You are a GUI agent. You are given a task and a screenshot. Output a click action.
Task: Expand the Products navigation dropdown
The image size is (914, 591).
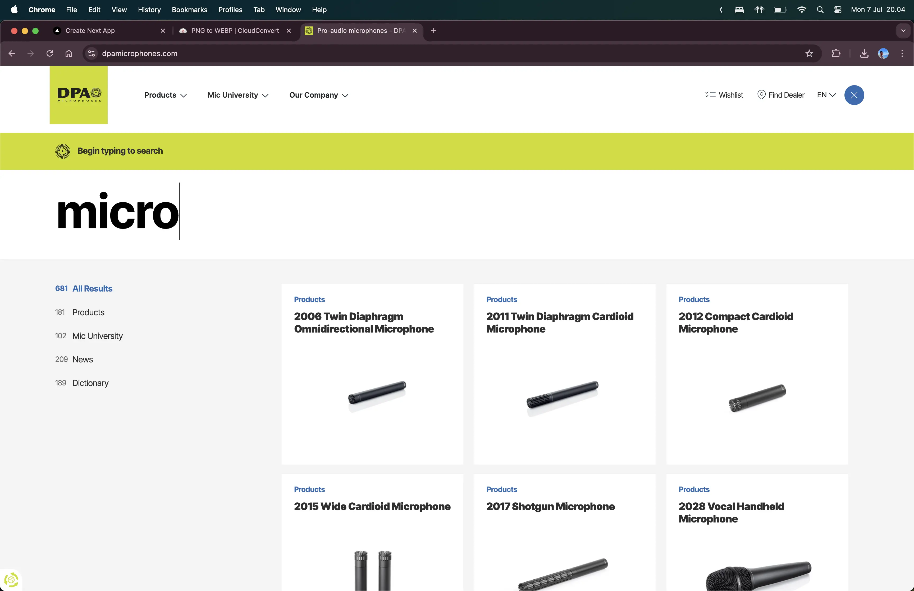pos(165,95)
